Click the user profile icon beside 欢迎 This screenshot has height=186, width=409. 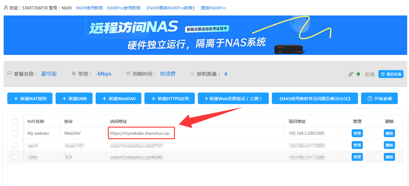pyautogui.click(x=6, y=8)
